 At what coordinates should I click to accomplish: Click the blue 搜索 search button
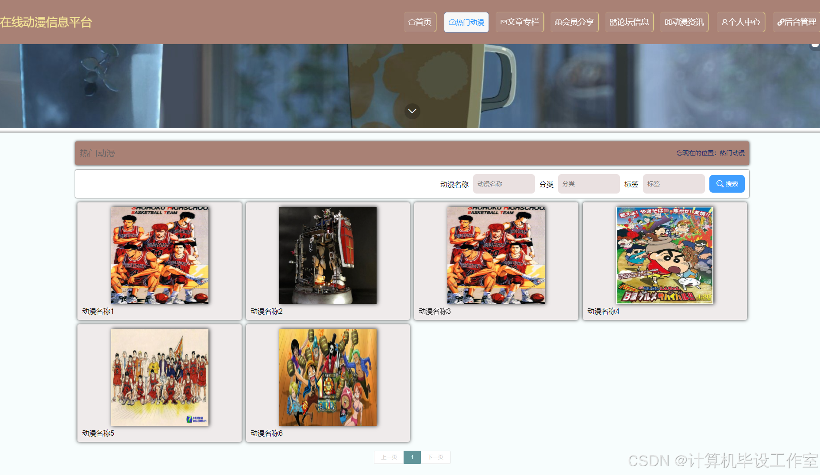pyautogui.click(x=727, y=184)
